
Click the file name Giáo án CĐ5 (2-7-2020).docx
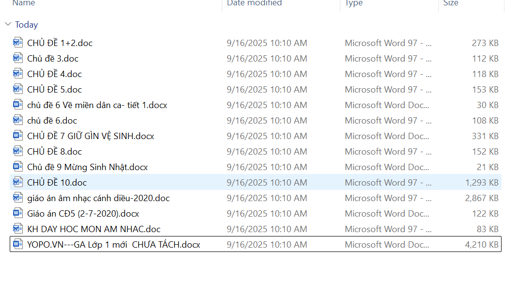[x=83, y=213]
